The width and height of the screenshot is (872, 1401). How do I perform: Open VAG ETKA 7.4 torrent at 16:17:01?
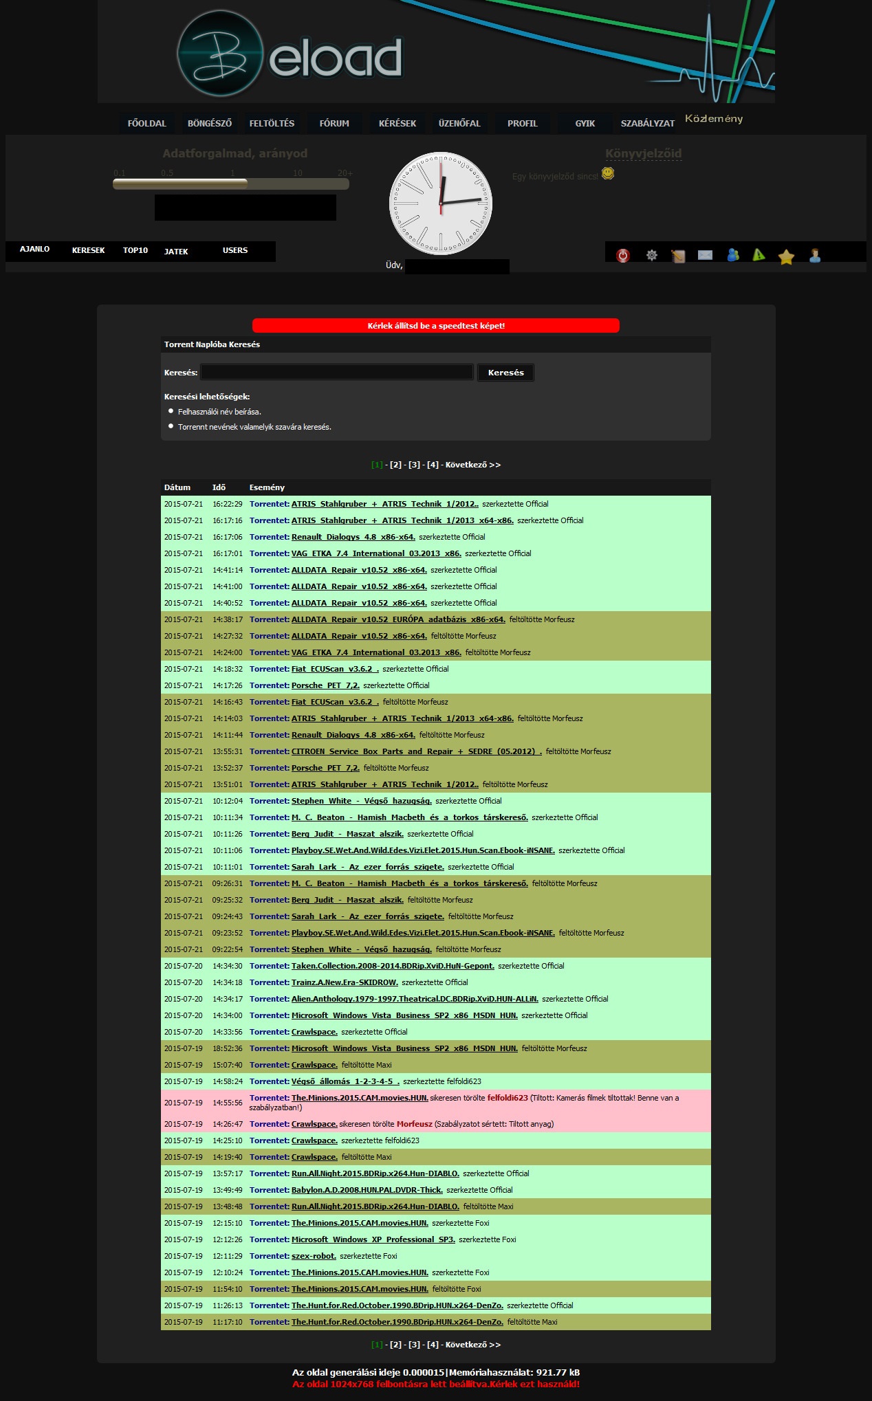pyautogui.click(x=376, y=553)
